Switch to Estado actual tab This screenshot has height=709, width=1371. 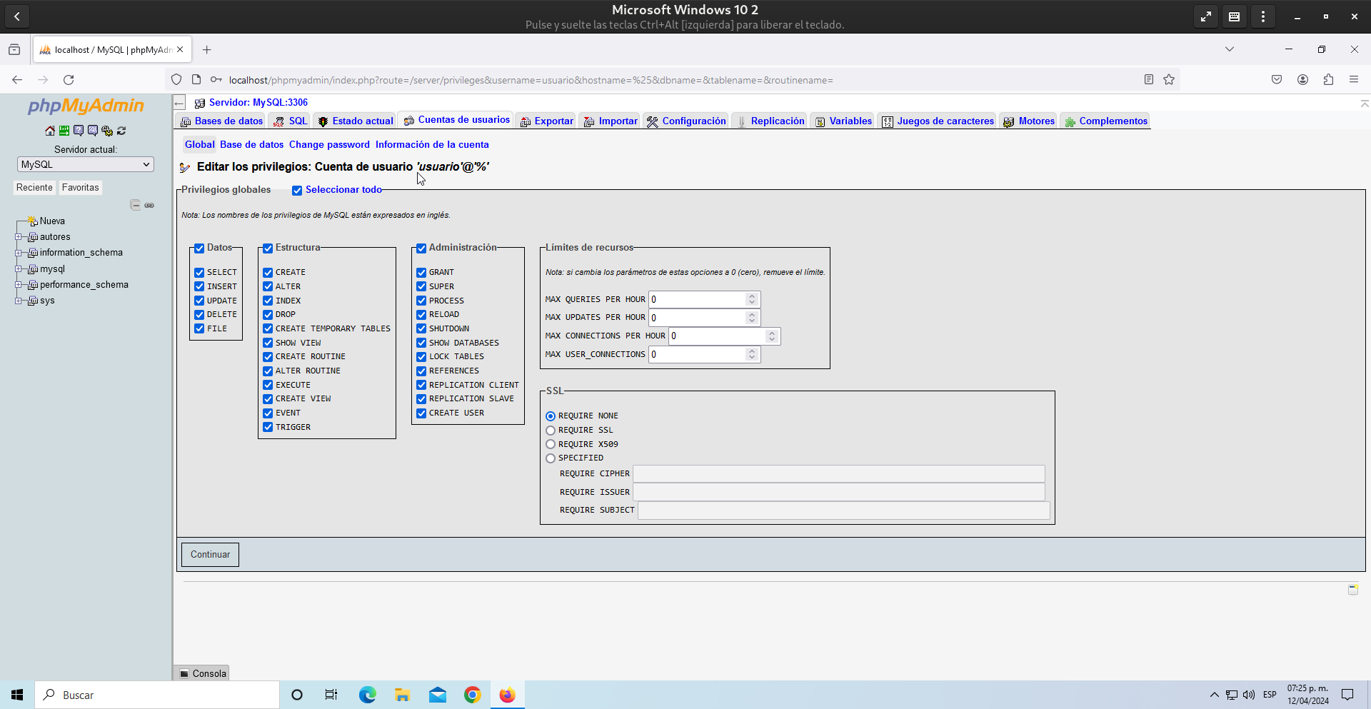355,121
